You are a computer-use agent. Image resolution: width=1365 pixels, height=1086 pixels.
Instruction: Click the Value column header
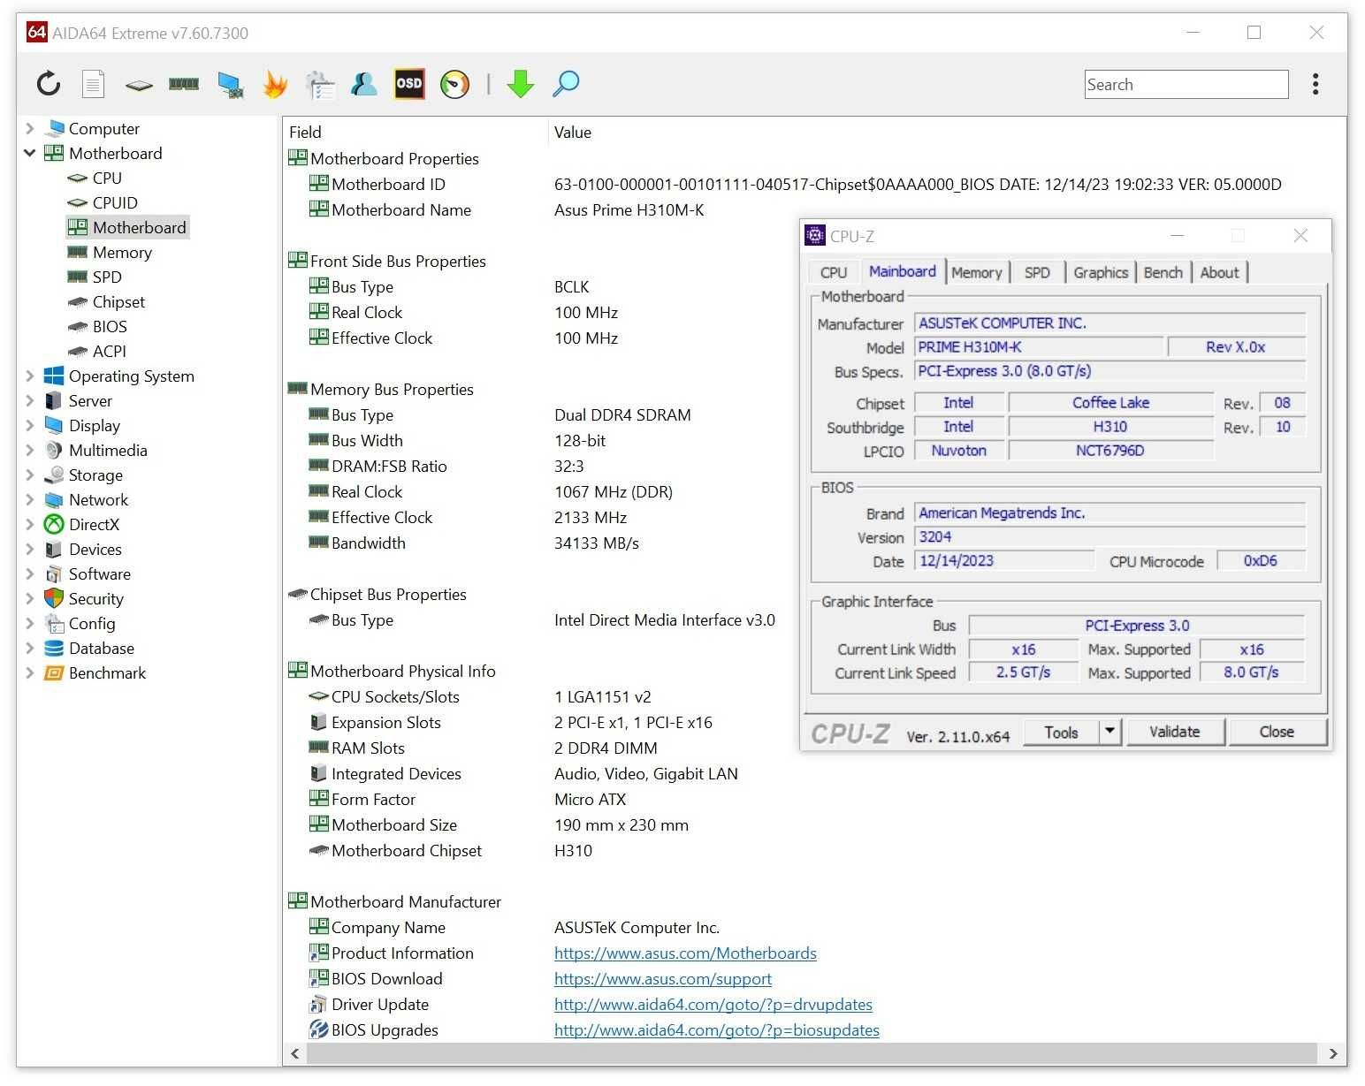click(x=573, y=132)
